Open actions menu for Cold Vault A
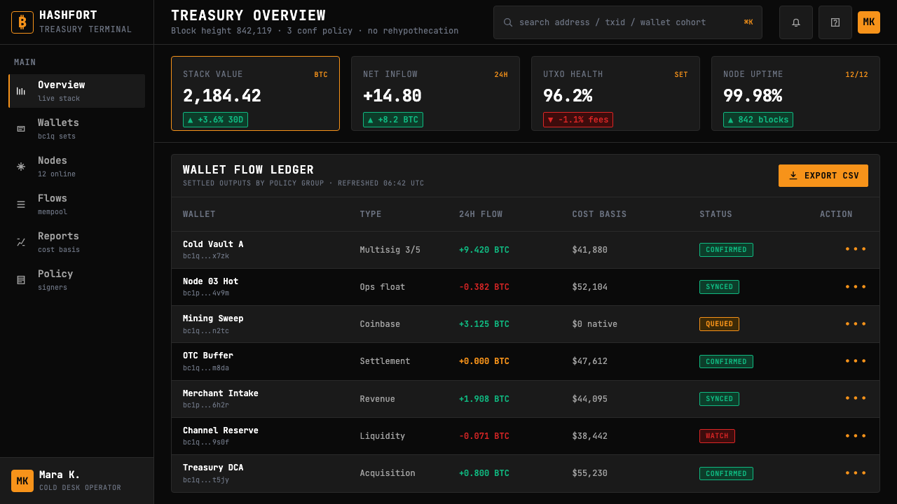897x504 pixels. coord(856,249)
